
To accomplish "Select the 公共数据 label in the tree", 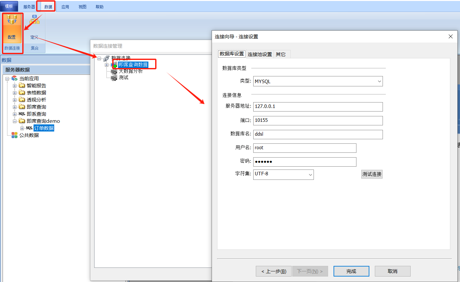I will [x=29, y=135].
